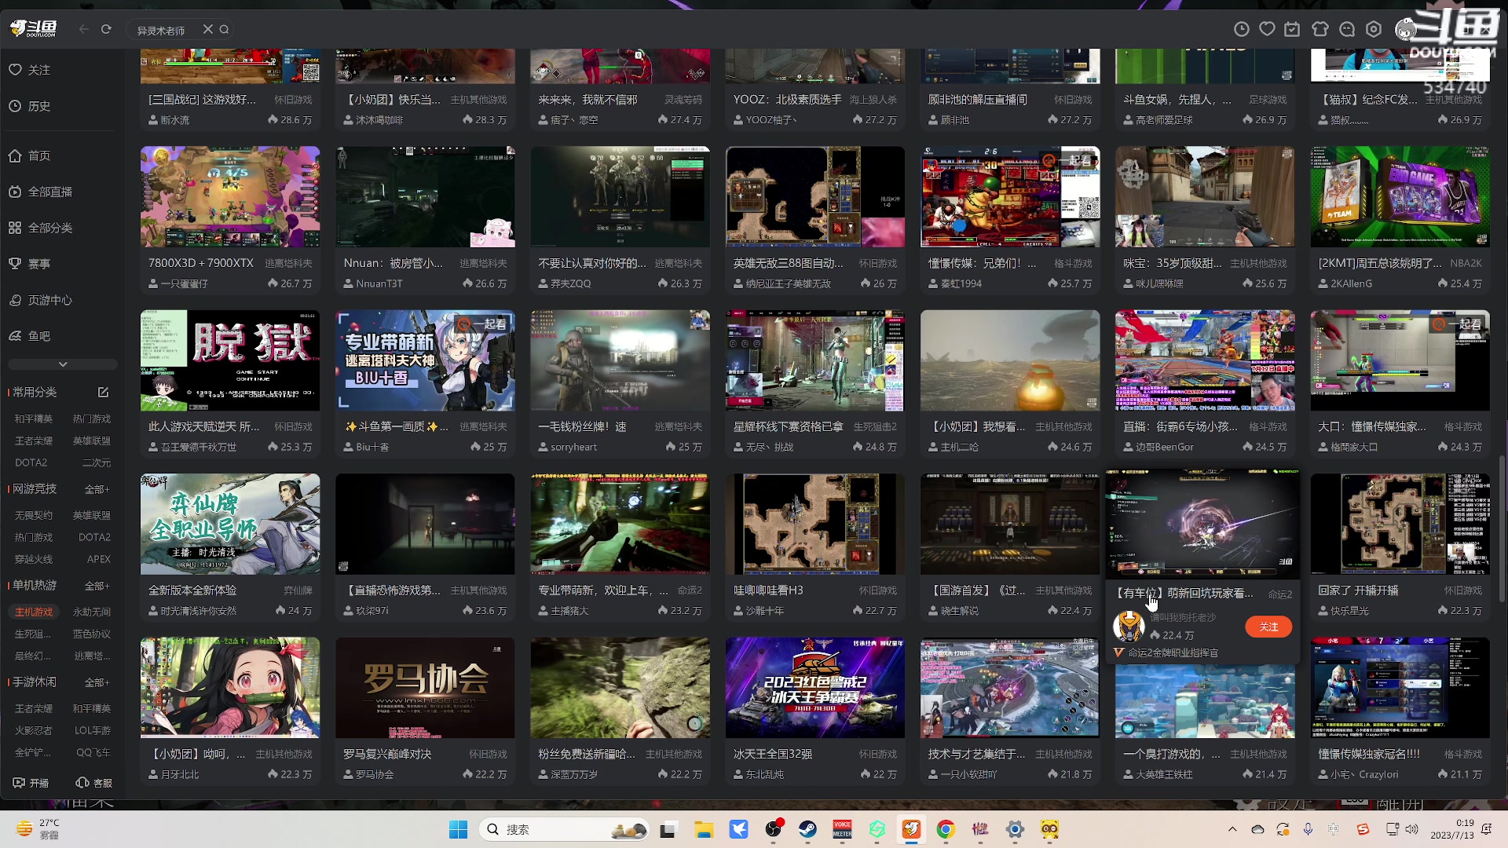The image size is (1508, 848).
Task: Follow the streamer with red 关注 button
Action: pyautogui.click(x=1268, y=627)
